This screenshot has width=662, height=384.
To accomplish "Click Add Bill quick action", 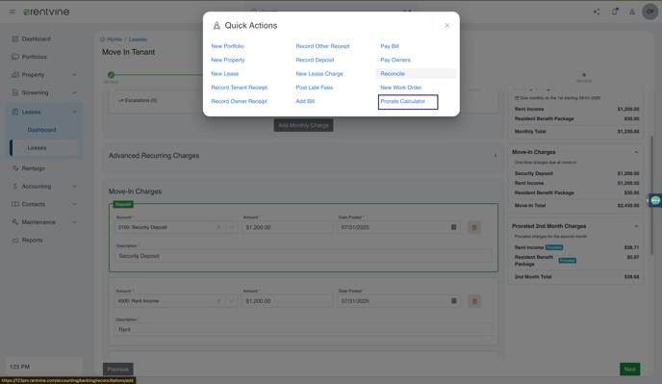I will point(305,101).
